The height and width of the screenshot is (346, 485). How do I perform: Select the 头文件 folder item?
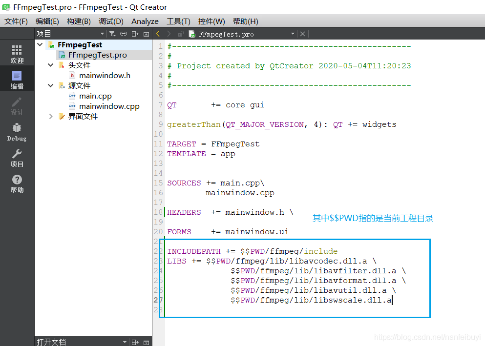[x=79, y=65]
